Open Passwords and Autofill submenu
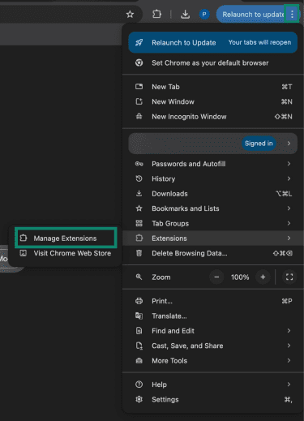304x421 pixels. (x=213, y=164)
